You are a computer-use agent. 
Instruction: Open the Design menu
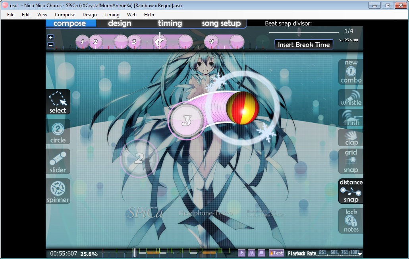click(x=89, y=15)
